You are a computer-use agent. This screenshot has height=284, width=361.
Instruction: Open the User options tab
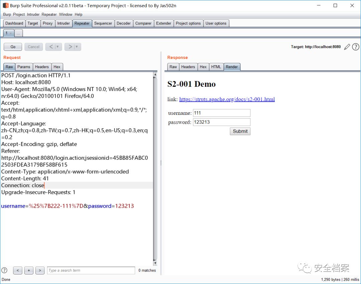pos(216,23)
